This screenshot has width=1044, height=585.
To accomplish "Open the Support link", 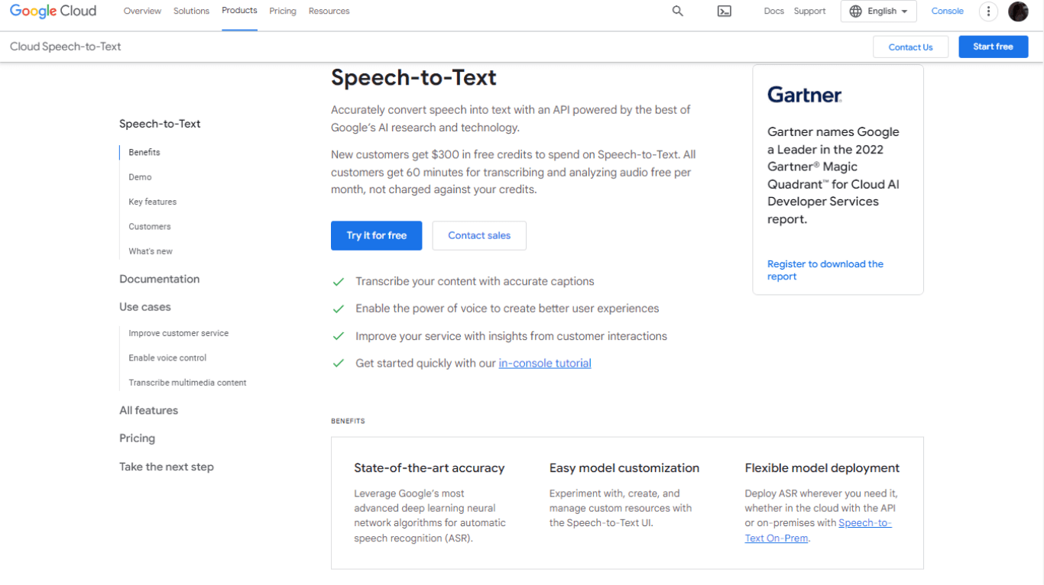I will [x=810, y=11].
